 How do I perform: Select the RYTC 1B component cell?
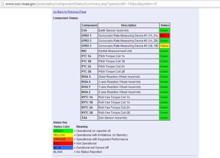tap(89, 102)
